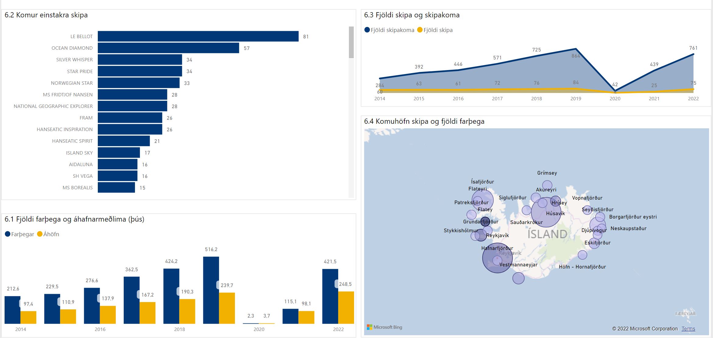
Task: Click the NATIONAL GEOGRAPHIC EXPLORER bar
Action: pyautogui.click(x=133, y=106)
